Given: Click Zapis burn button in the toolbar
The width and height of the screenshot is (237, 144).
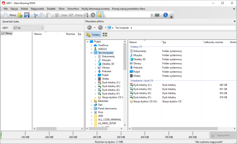Looking at the screenshot, I should [x=61, y=15].
